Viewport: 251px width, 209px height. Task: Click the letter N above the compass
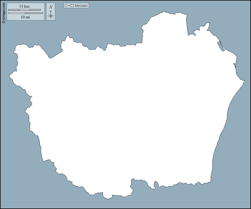(x=51, y=7)
